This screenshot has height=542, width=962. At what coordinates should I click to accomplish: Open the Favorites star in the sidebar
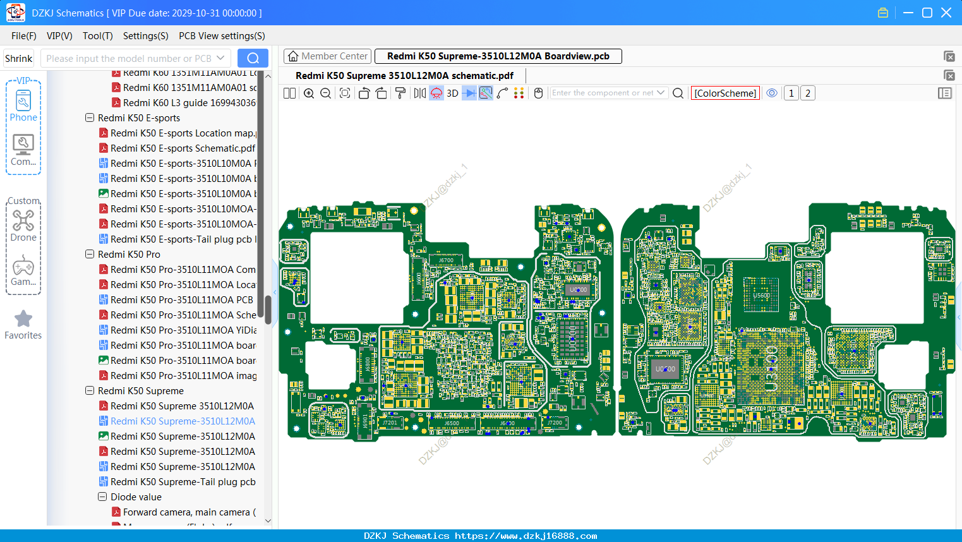pyautogui.click(x=23, y=325)
